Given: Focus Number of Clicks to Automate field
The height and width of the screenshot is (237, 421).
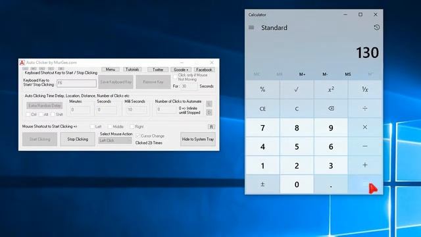Looking at the screenshot, I should coord(166,109).
